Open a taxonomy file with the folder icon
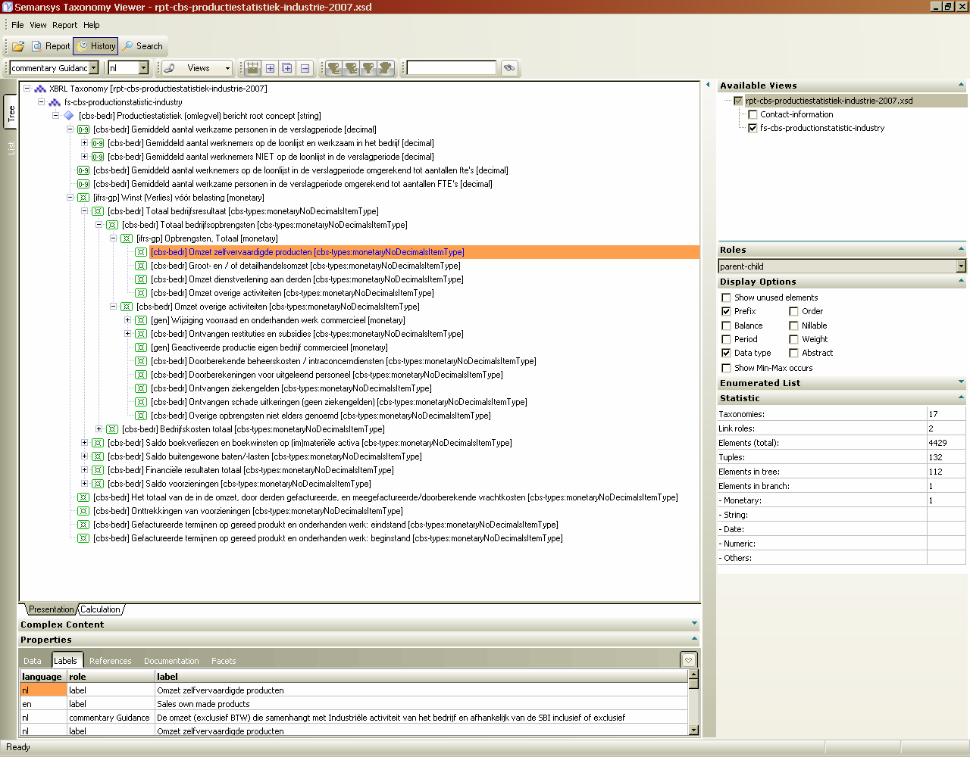The height and width of the screenshot is (757, 970). [18, 46]
